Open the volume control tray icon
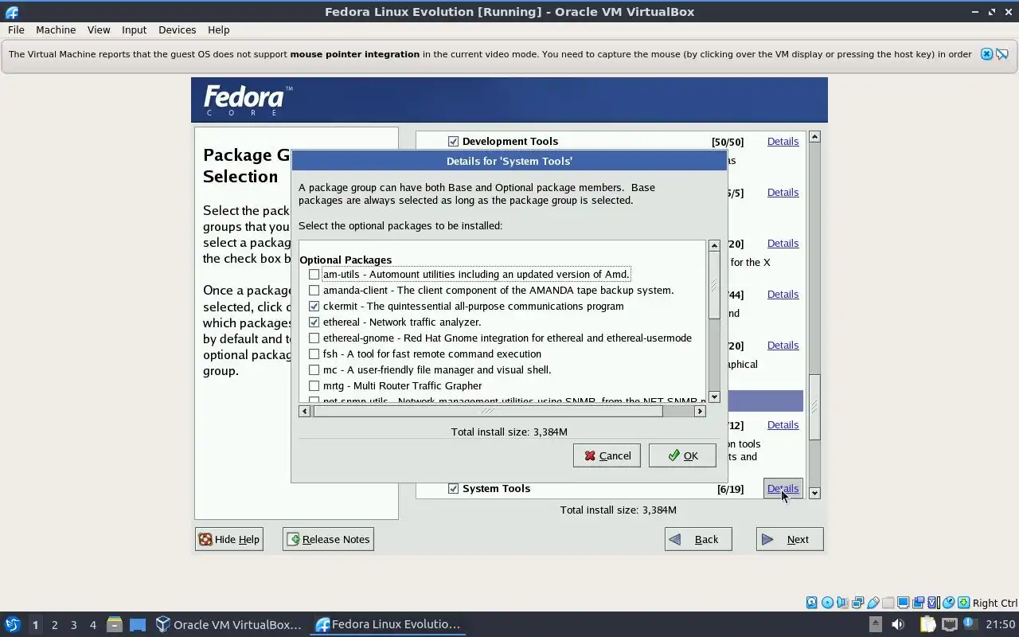Viewport: 1019px width, 637px height. pyautogui.click(x=898, y=624)
